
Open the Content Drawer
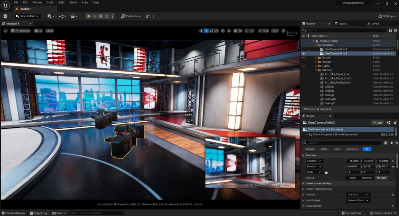[13, 213]
